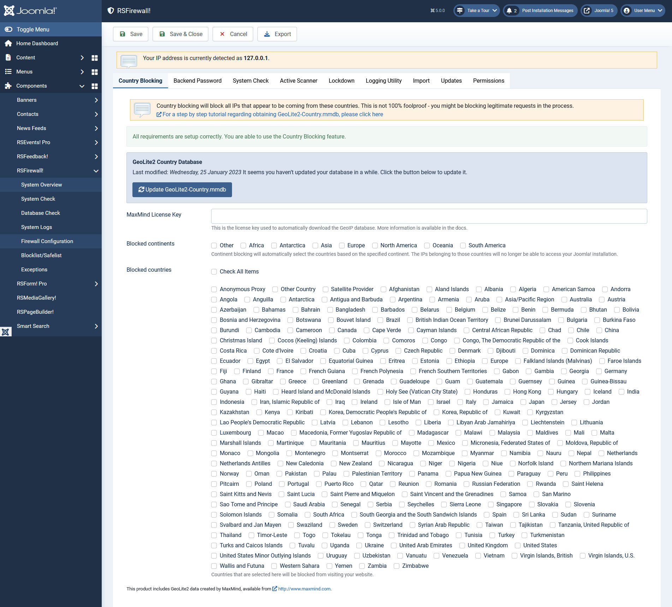672x607 pixels.
Task: Click the Joomla icon at sidebar bottom
Action: click(x=6, y=332)
